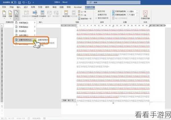Click the Undo icon
This screenshot has height=120, width=171.
24,2
